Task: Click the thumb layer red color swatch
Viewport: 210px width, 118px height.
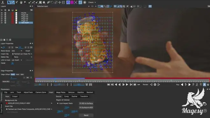Action: (13, 13)
